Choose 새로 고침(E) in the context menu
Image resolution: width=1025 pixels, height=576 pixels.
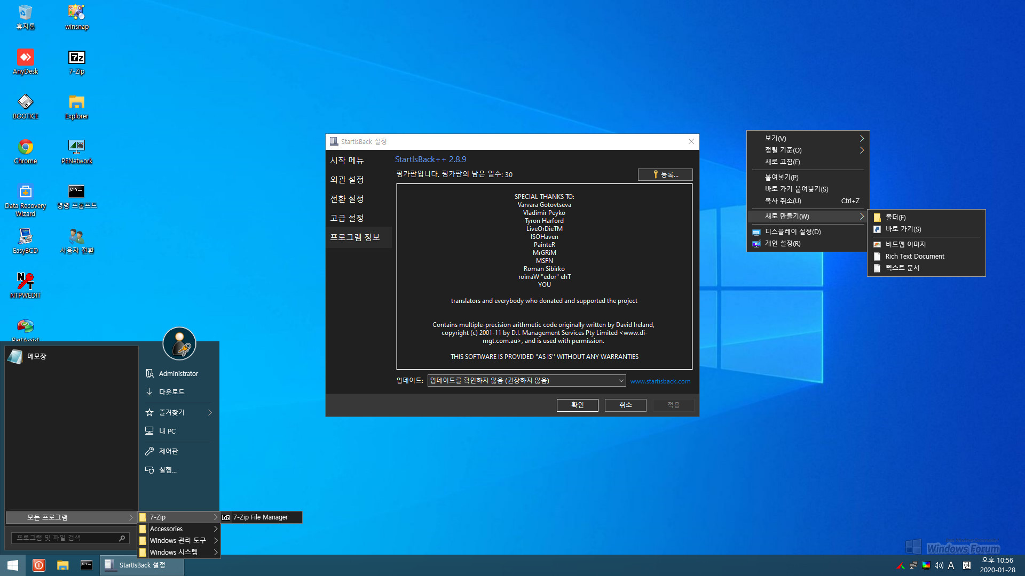pos(808,162)
